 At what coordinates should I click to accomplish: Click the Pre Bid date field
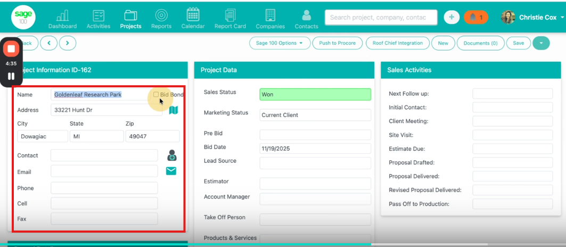(315, 135)
